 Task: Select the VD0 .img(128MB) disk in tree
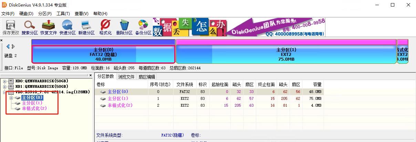(x=52, y=92)
